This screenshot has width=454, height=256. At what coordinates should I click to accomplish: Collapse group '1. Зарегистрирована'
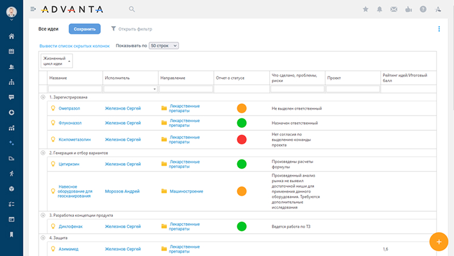click(x=43, y=97)
